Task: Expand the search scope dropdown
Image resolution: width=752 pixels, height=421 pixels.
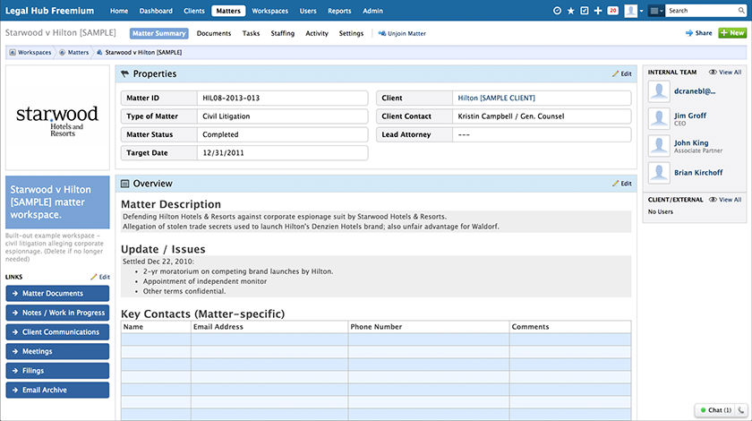Action: click(656, 11)
